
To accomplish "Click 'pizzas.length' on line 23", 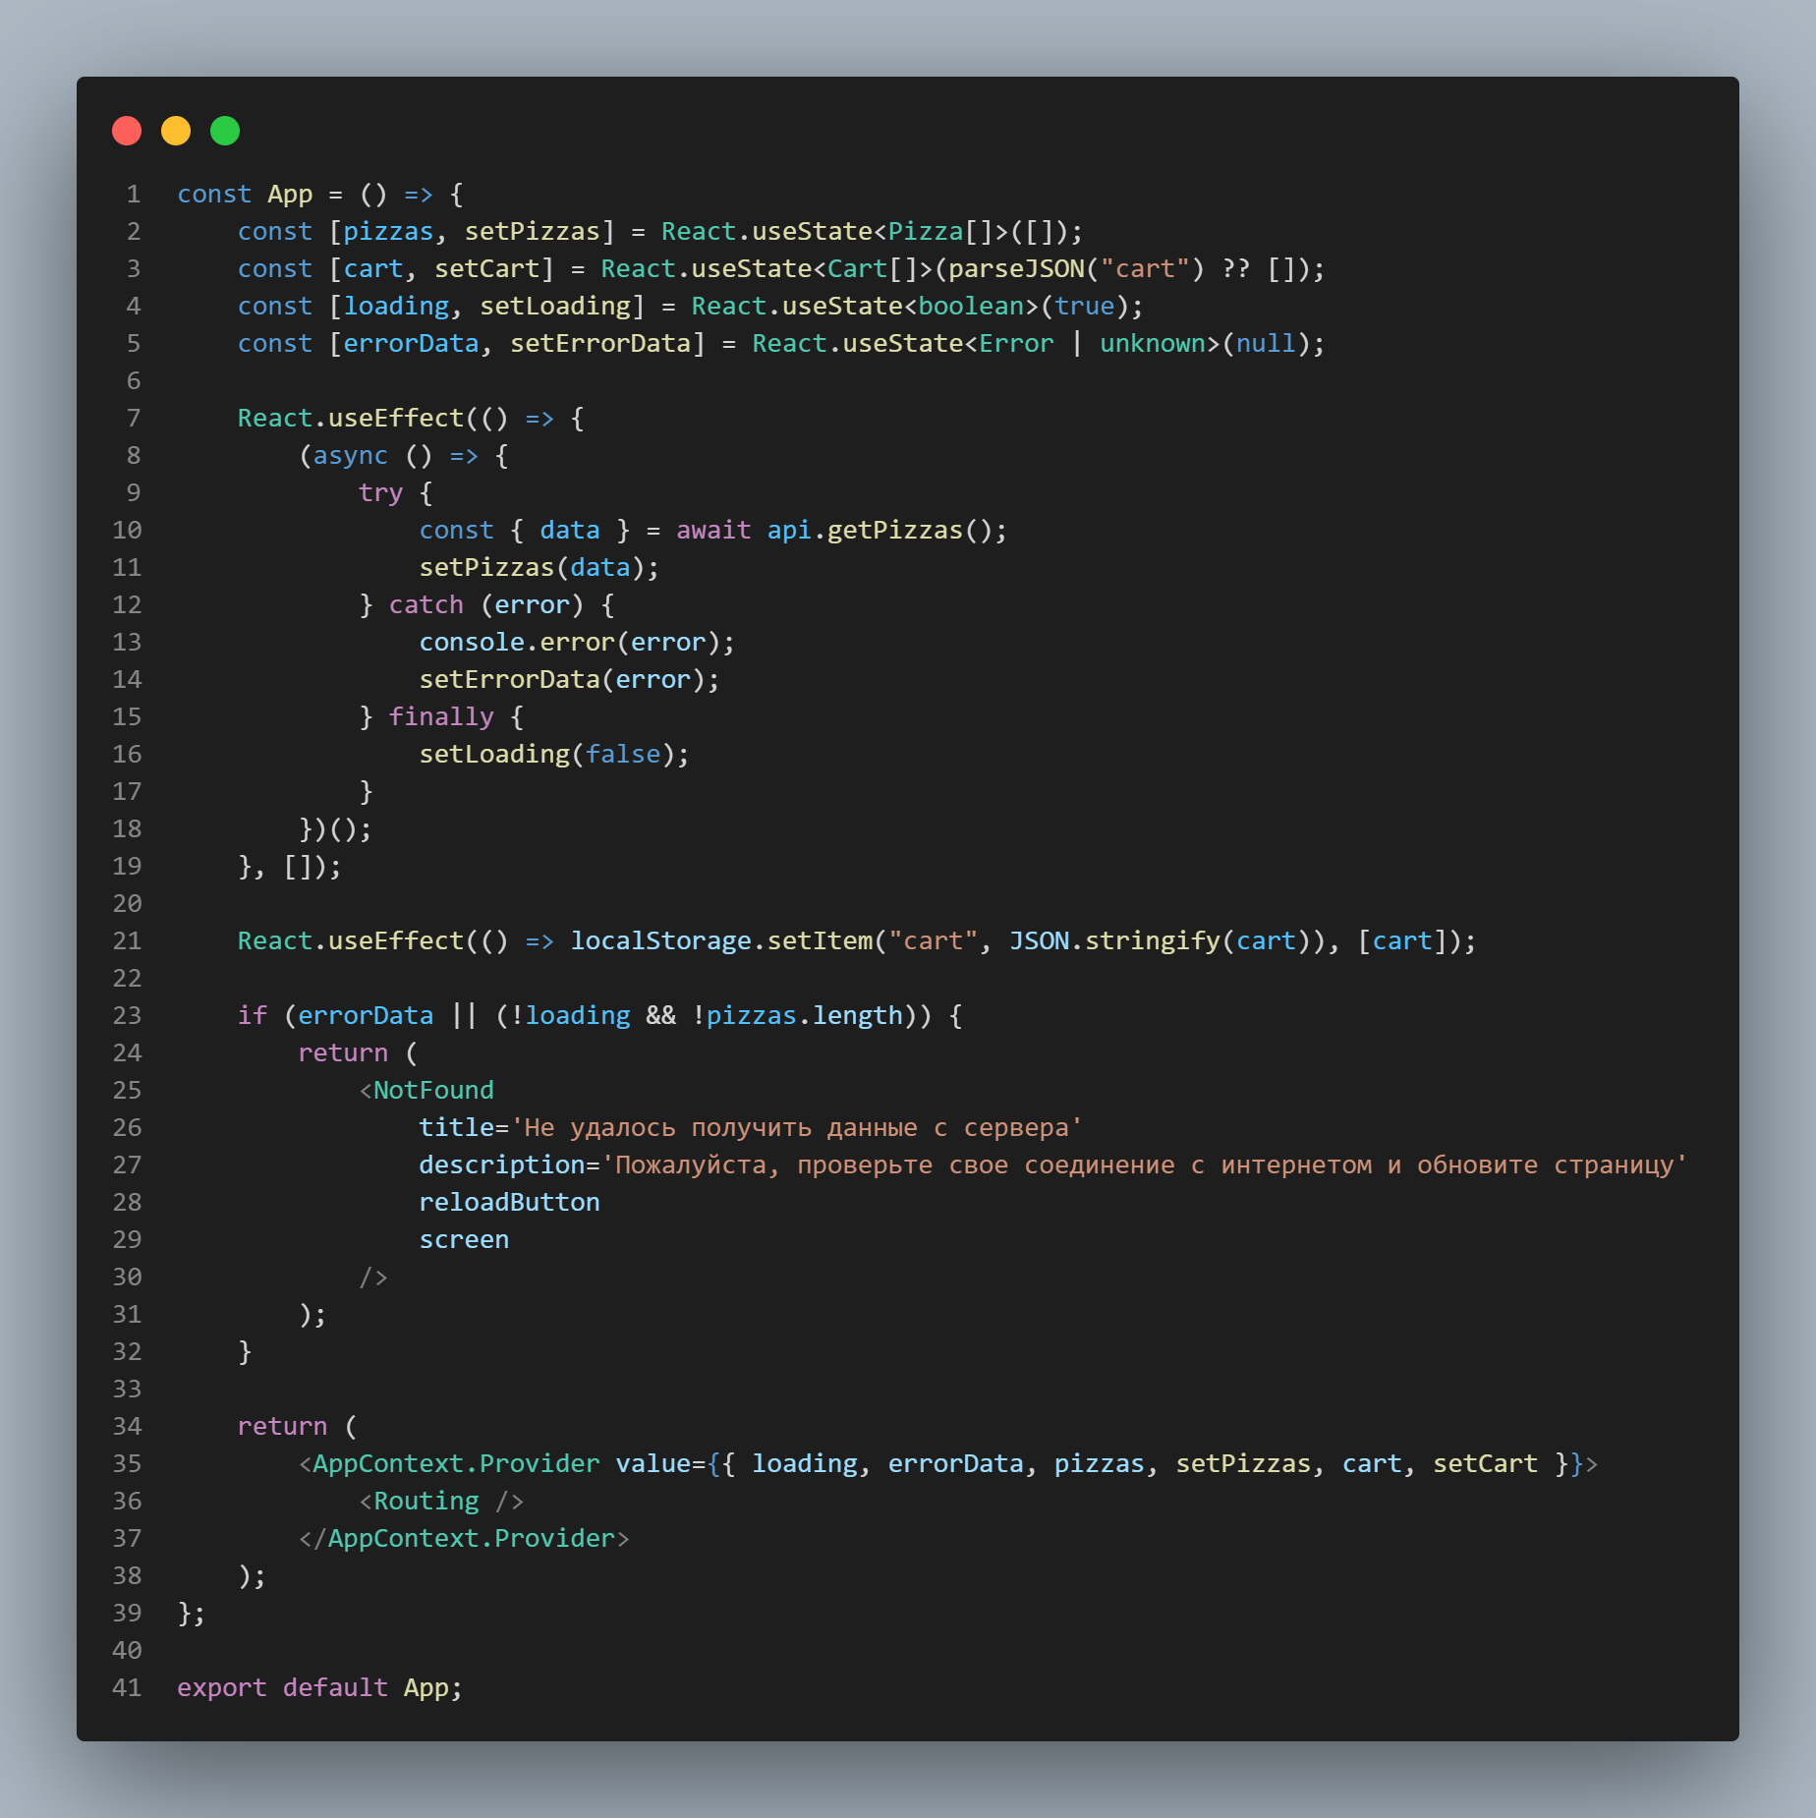I will point(804,1016).
